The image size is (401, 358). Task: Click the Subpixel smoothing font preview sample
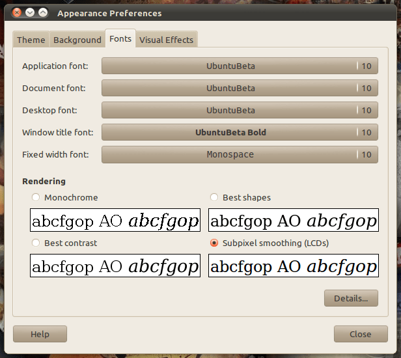point(294,266)
